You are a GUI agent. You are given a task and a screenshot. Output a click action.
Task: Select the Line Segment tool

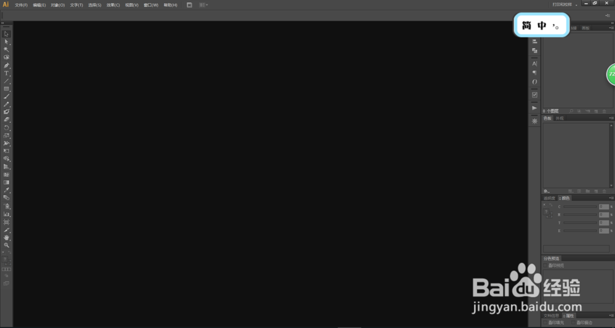(x=6, y=81)
